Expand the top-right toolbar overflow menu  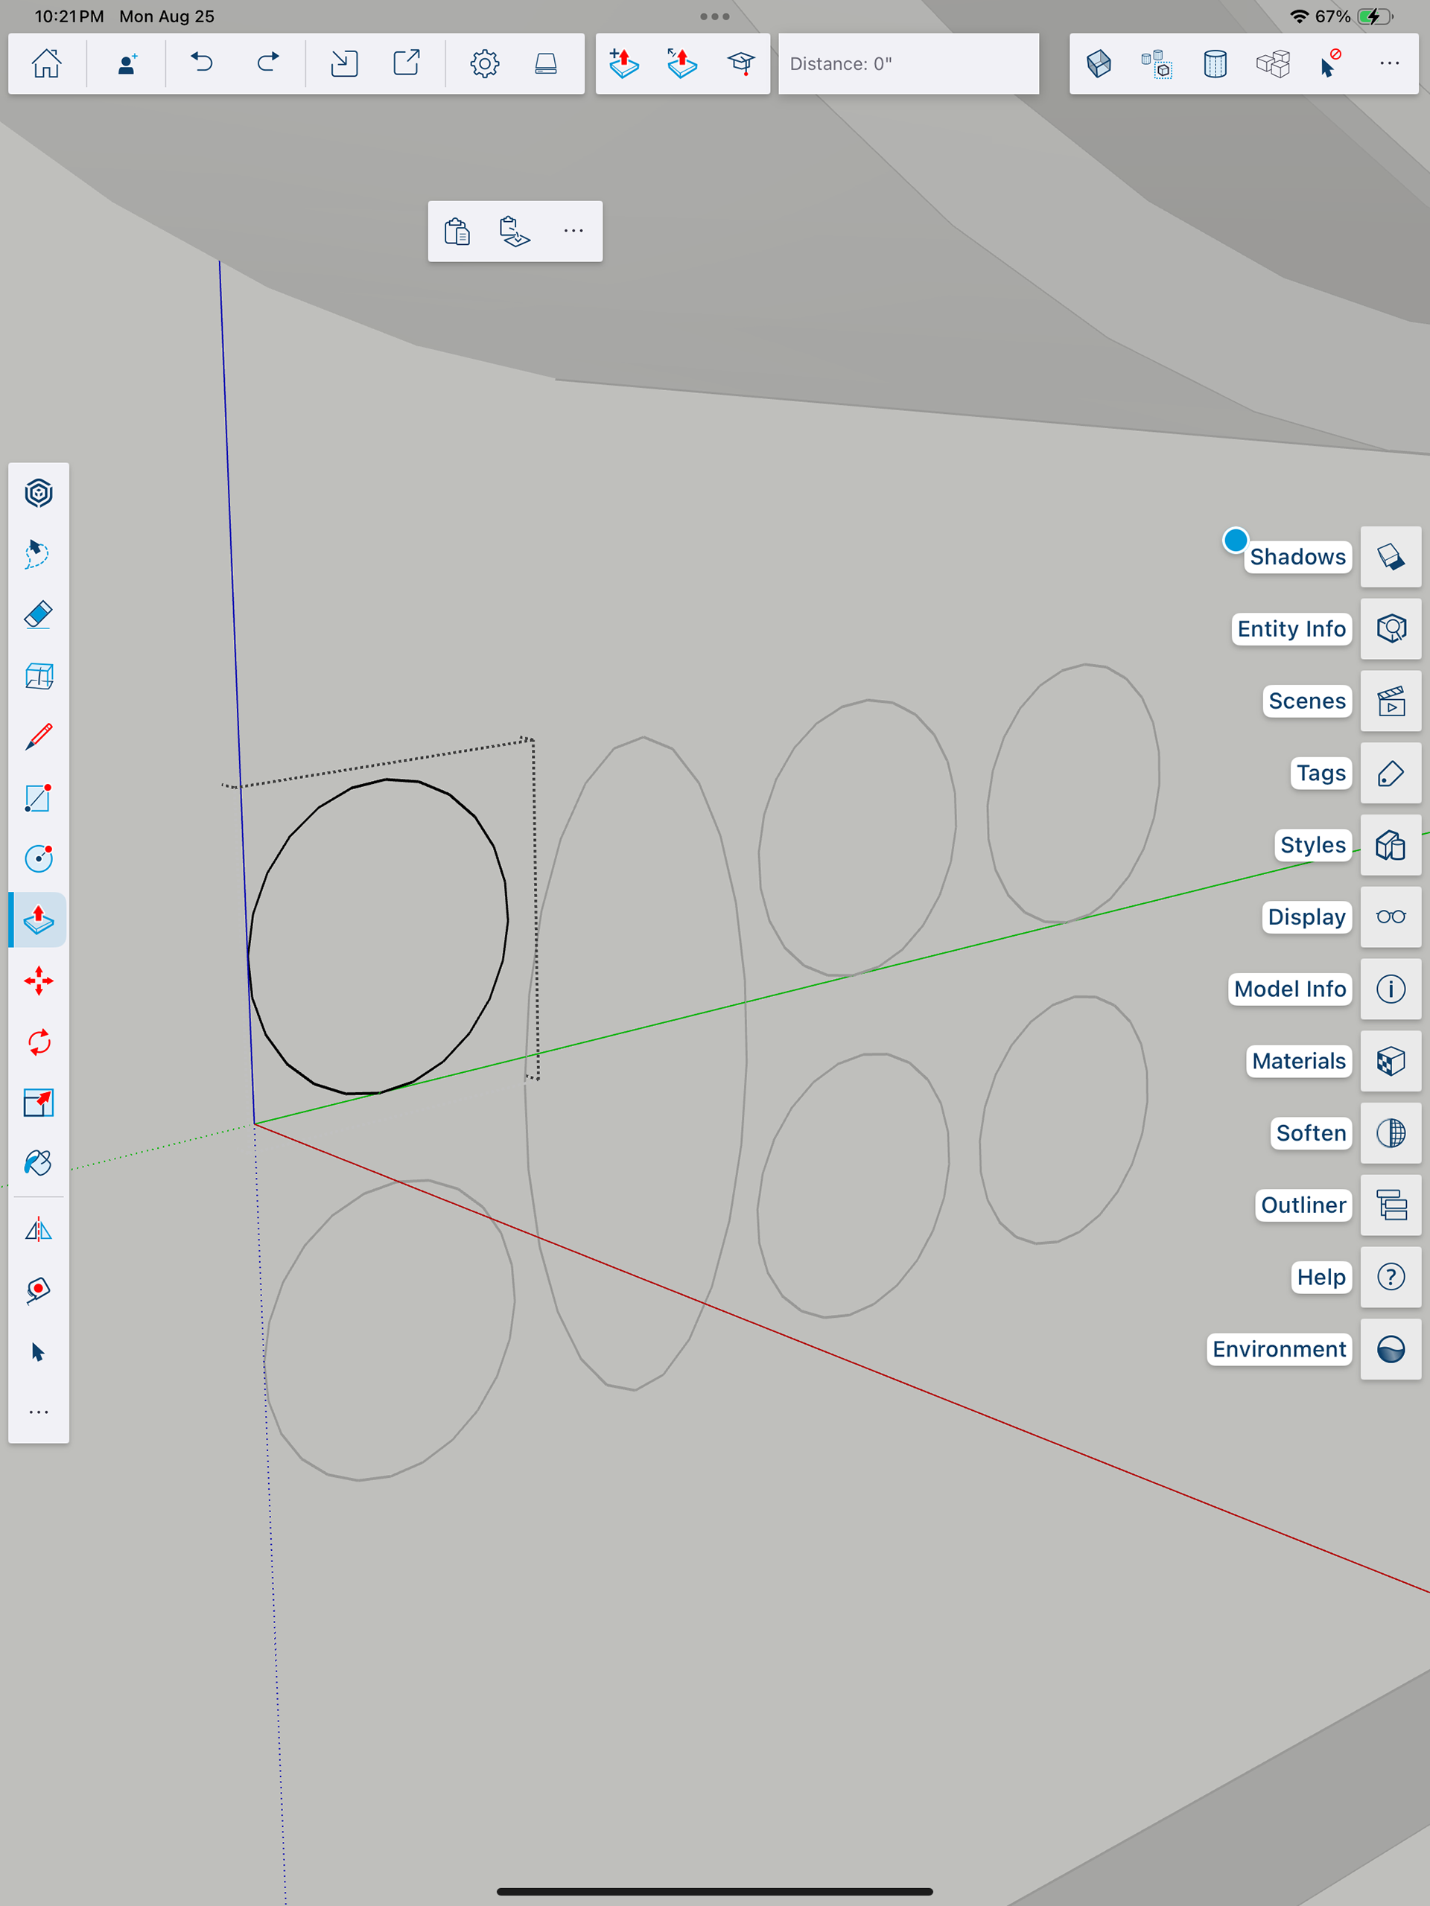tap(1388, 64)
